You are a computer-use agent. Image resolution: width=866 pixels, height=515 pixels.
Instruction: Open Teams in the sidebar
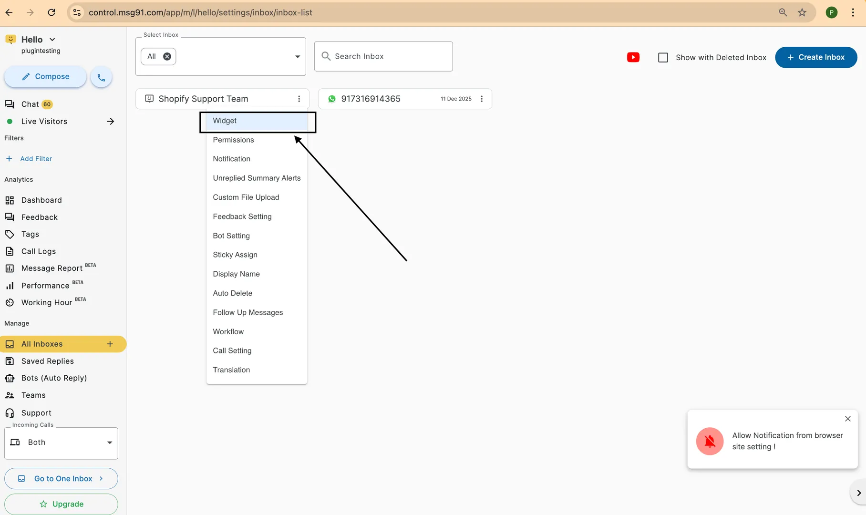(33, 395)
